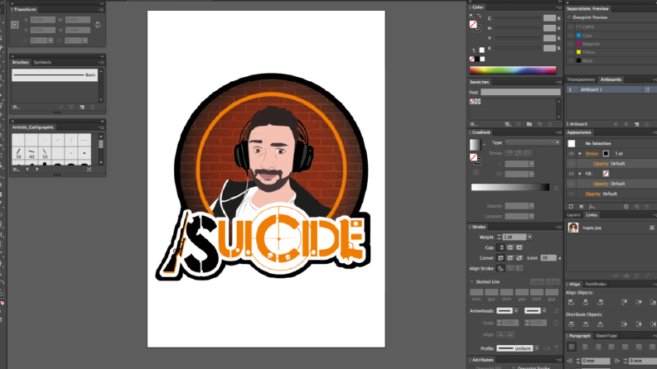Click horizontal align right in Align Objects
The height and width of the screenshot is (369, 657).
[x=601, y=302]
